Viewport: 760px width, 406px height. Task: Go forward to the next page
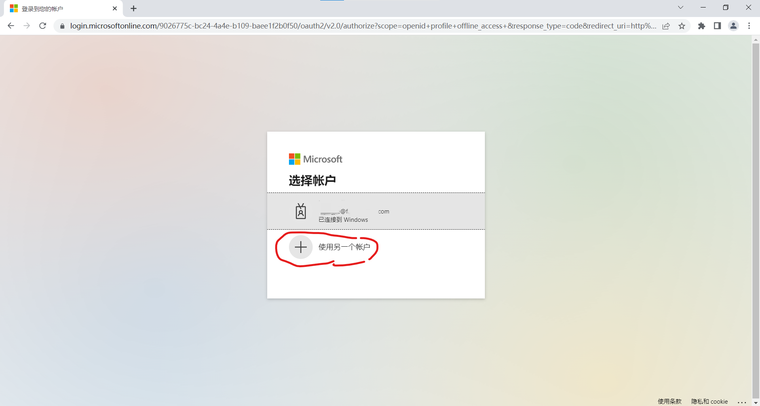27,26
